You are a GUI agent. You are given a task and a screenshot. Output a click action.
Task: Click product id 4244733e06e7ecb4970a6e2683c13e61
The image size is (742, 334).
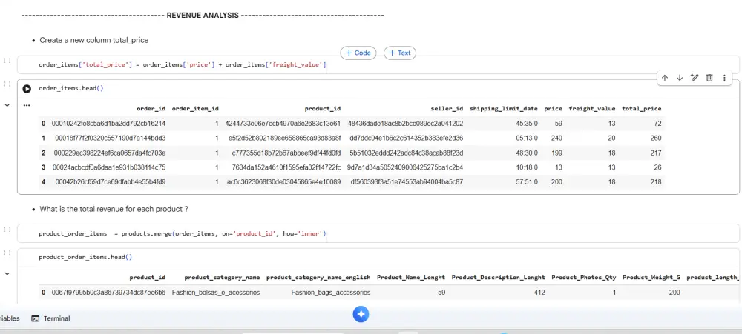pos(283,124)
